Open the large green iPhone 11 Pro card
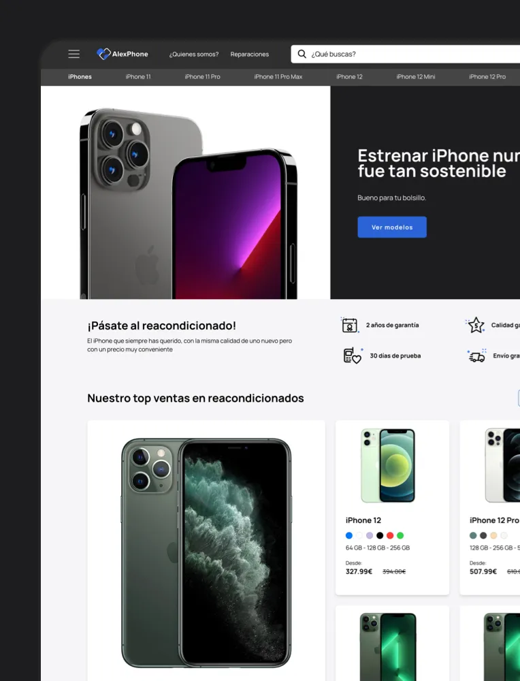 coord(206,551)
